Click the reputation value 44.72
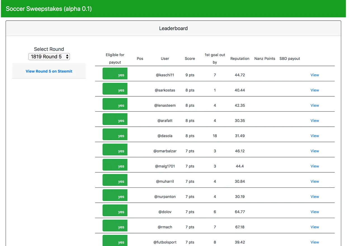Screen dimensions: 358x246 coord(240,75)
